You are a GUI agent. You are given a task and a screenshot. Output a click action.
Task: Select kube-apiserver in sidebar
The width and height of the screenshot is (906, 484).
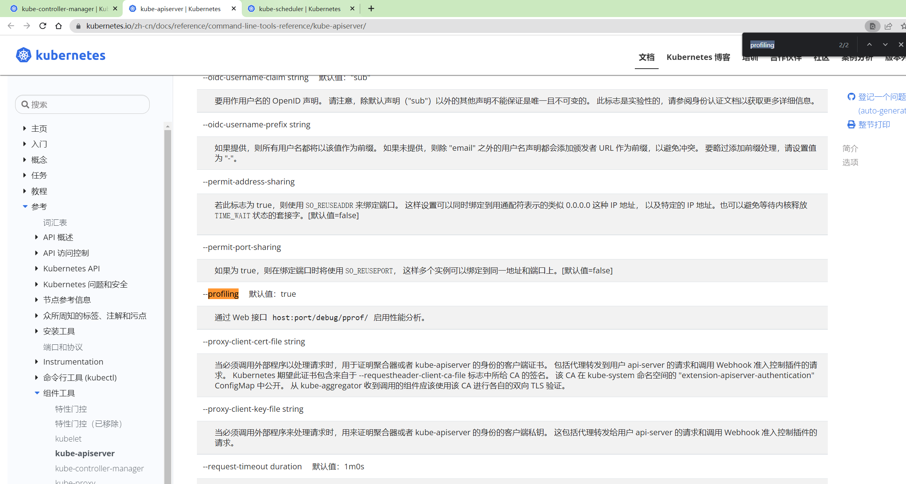pyautogui.click(x=85, y=453)
